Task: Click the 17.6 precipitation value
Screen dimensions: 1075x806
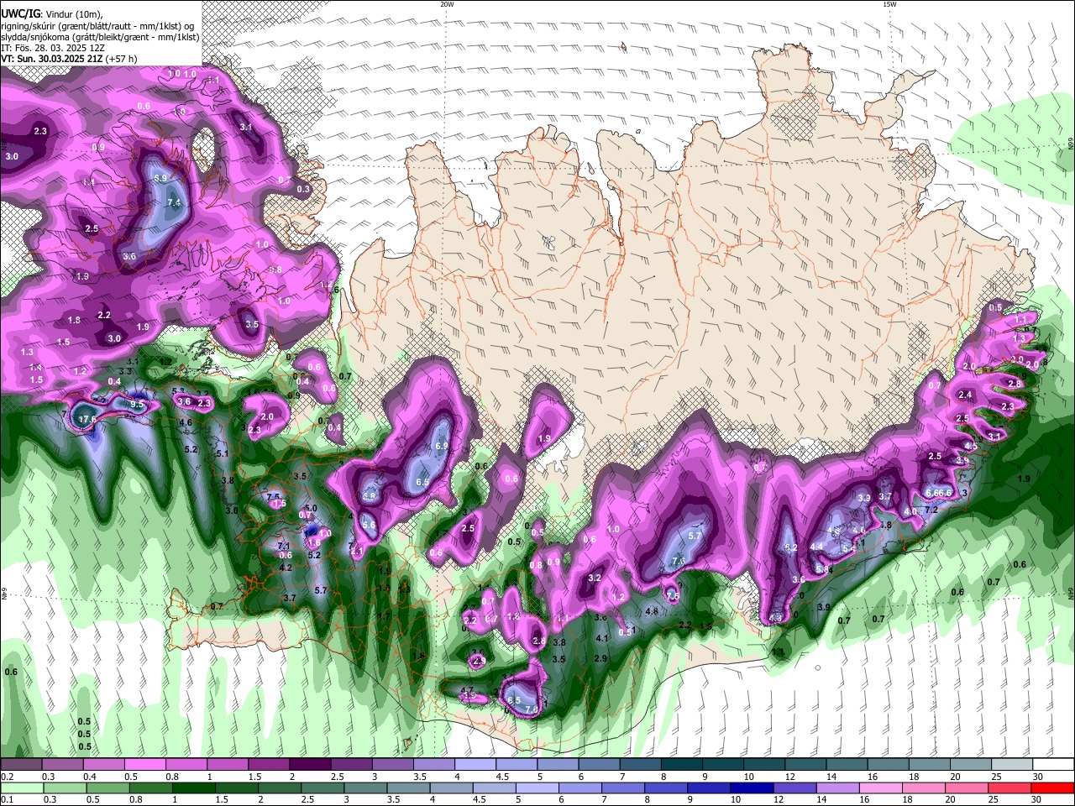Action: [87, 419]
